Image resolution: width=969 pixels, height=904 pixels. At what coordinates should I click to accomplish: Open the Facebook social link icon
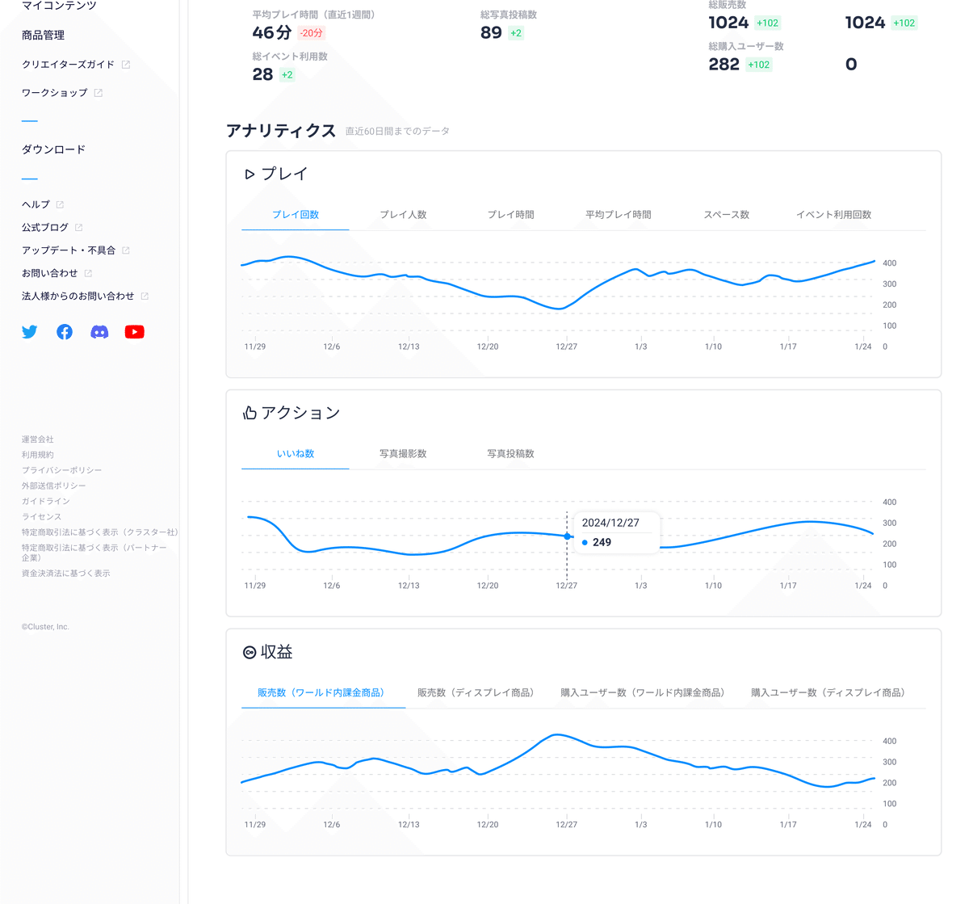point(65,332)
